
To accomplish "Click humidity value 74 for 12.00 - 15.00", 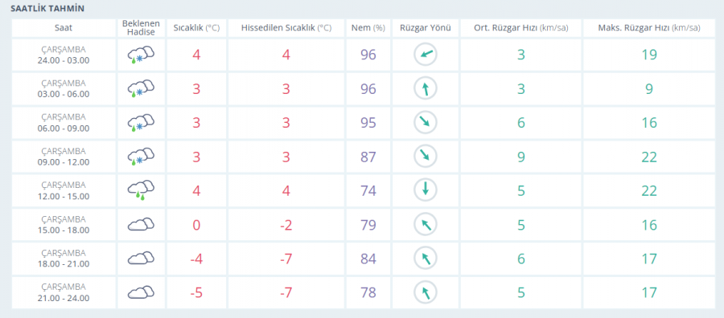I will click(368, 191).
